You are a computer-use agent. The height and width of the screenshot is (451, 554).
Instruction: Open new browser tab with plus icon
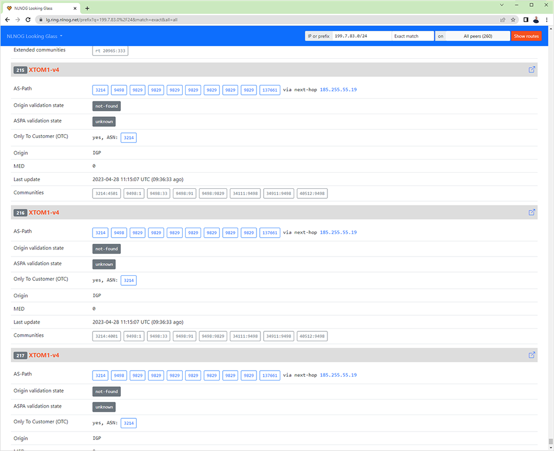pyautogui.click(x=87, y=8)
